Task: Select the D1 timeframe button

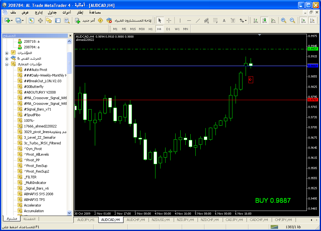Action: tap(168, 29)
